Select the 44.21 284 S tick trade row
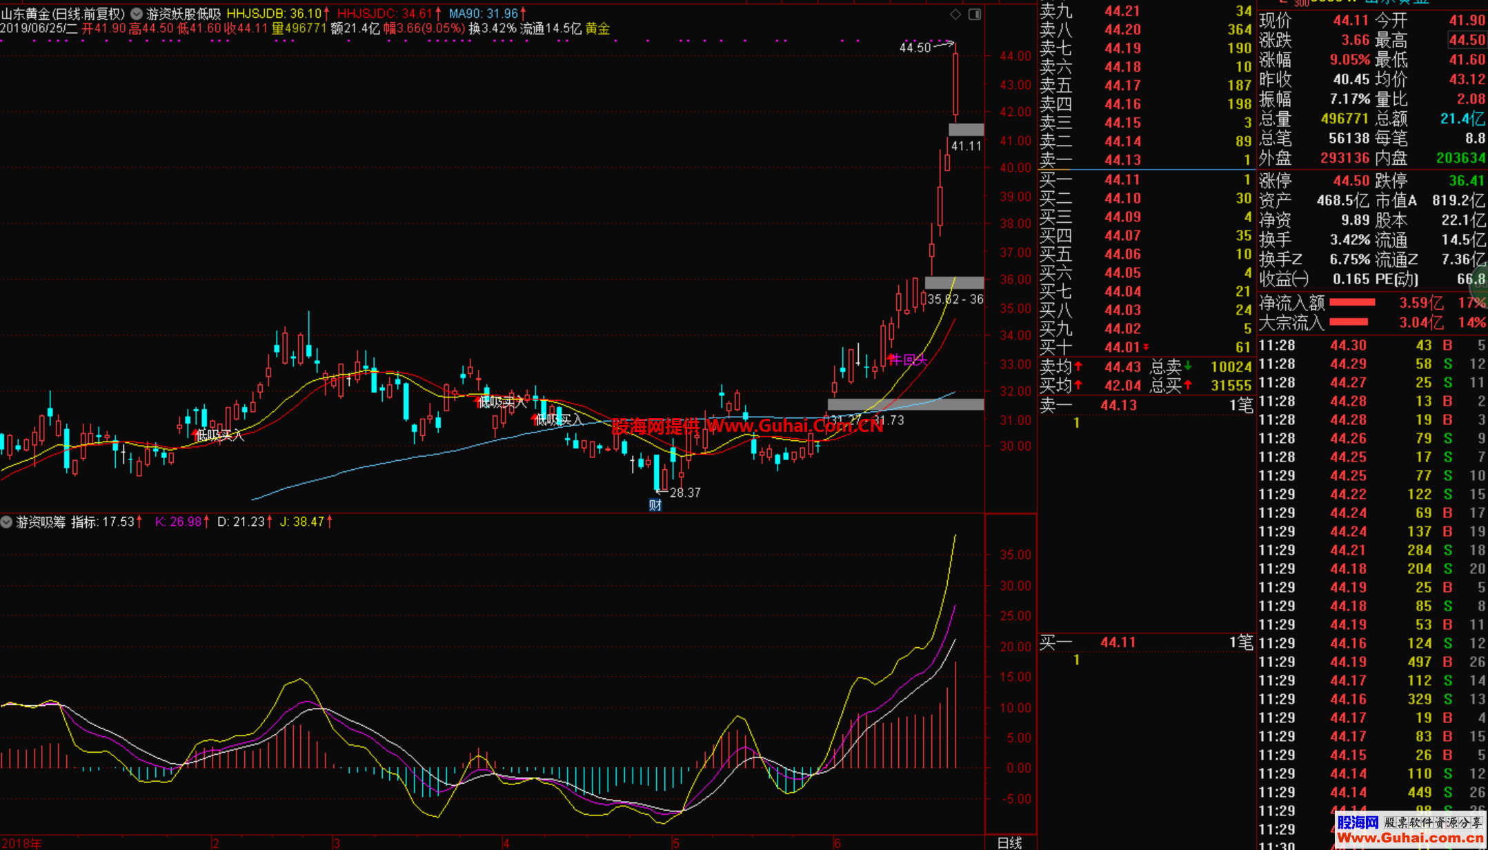 click(1371, 550)
